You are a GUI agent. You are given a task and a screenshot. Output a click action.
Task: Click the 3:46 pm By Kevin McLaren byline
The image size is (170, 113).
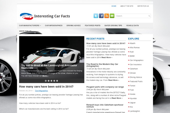[x=97, y=90]
